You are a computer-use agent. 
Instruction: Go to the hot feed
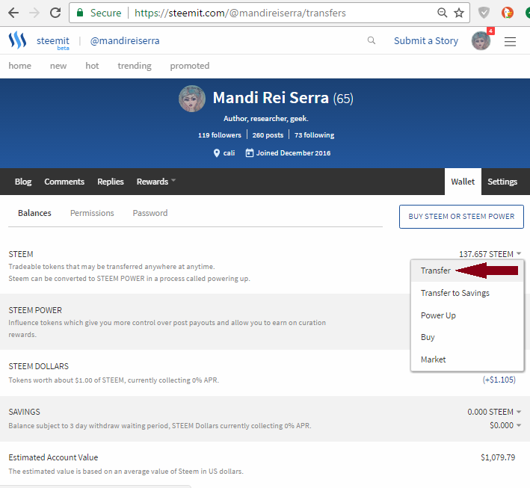point(92,66)
